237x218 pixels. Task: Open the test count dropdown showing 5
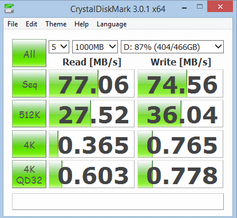point(59,46)
